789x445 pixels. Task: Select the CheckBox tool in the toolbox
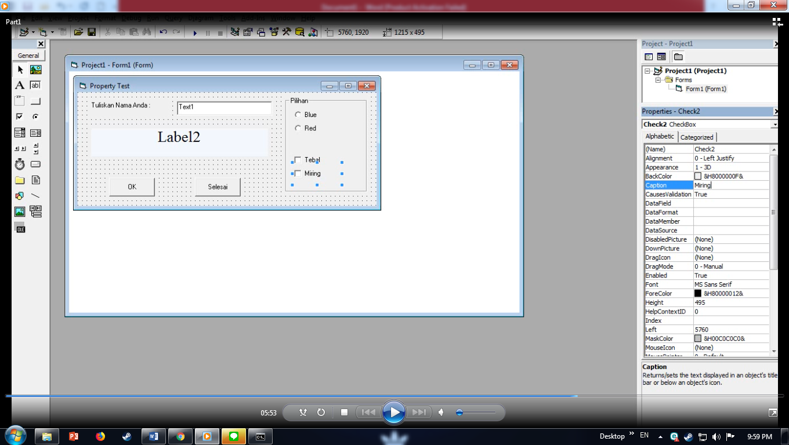tap(20, 116)
